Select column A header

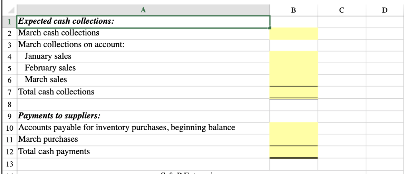(x=143, y=10)
